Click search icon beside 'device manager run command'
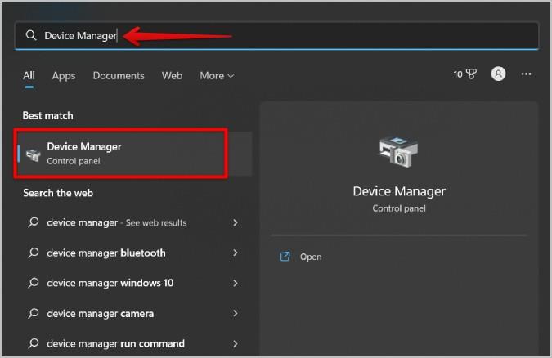 34,343
